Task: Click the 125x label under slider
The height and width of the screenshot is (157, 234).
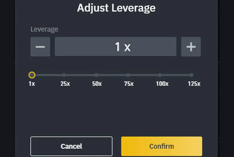Action: pyautogui.click(x=194, y=84)
